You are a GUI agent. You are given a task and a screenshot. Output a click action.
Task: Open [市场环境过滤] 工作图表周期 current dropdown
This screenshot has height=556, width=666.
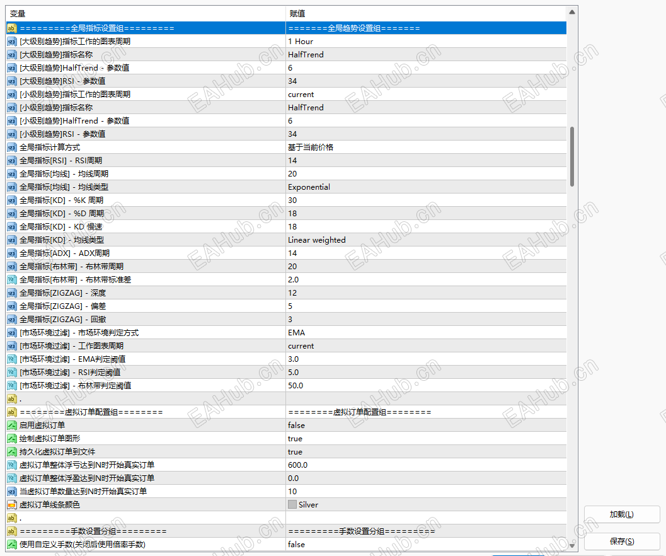point(426,346)
